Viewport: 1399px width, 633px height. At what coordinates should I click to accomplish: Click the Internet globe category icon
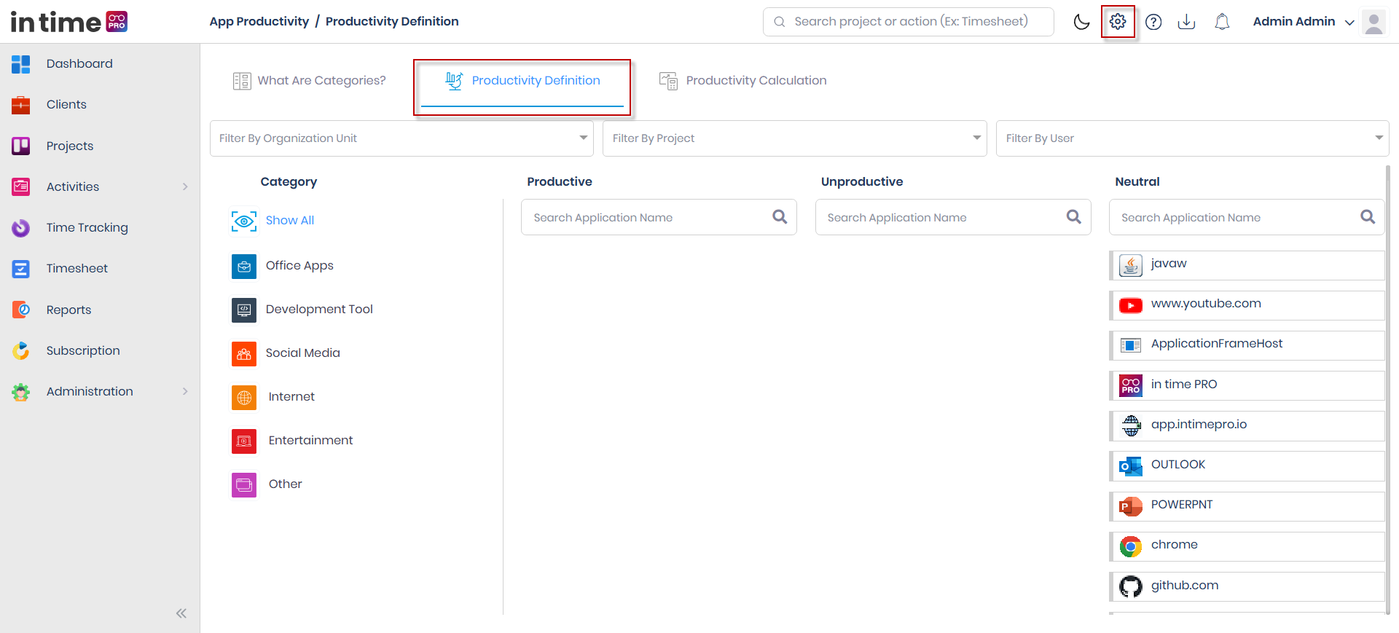coord(244,398)
